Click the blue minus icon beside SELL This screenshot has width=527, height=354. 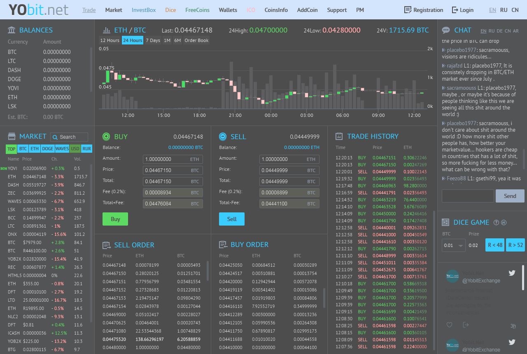click(x=223, y=137)
